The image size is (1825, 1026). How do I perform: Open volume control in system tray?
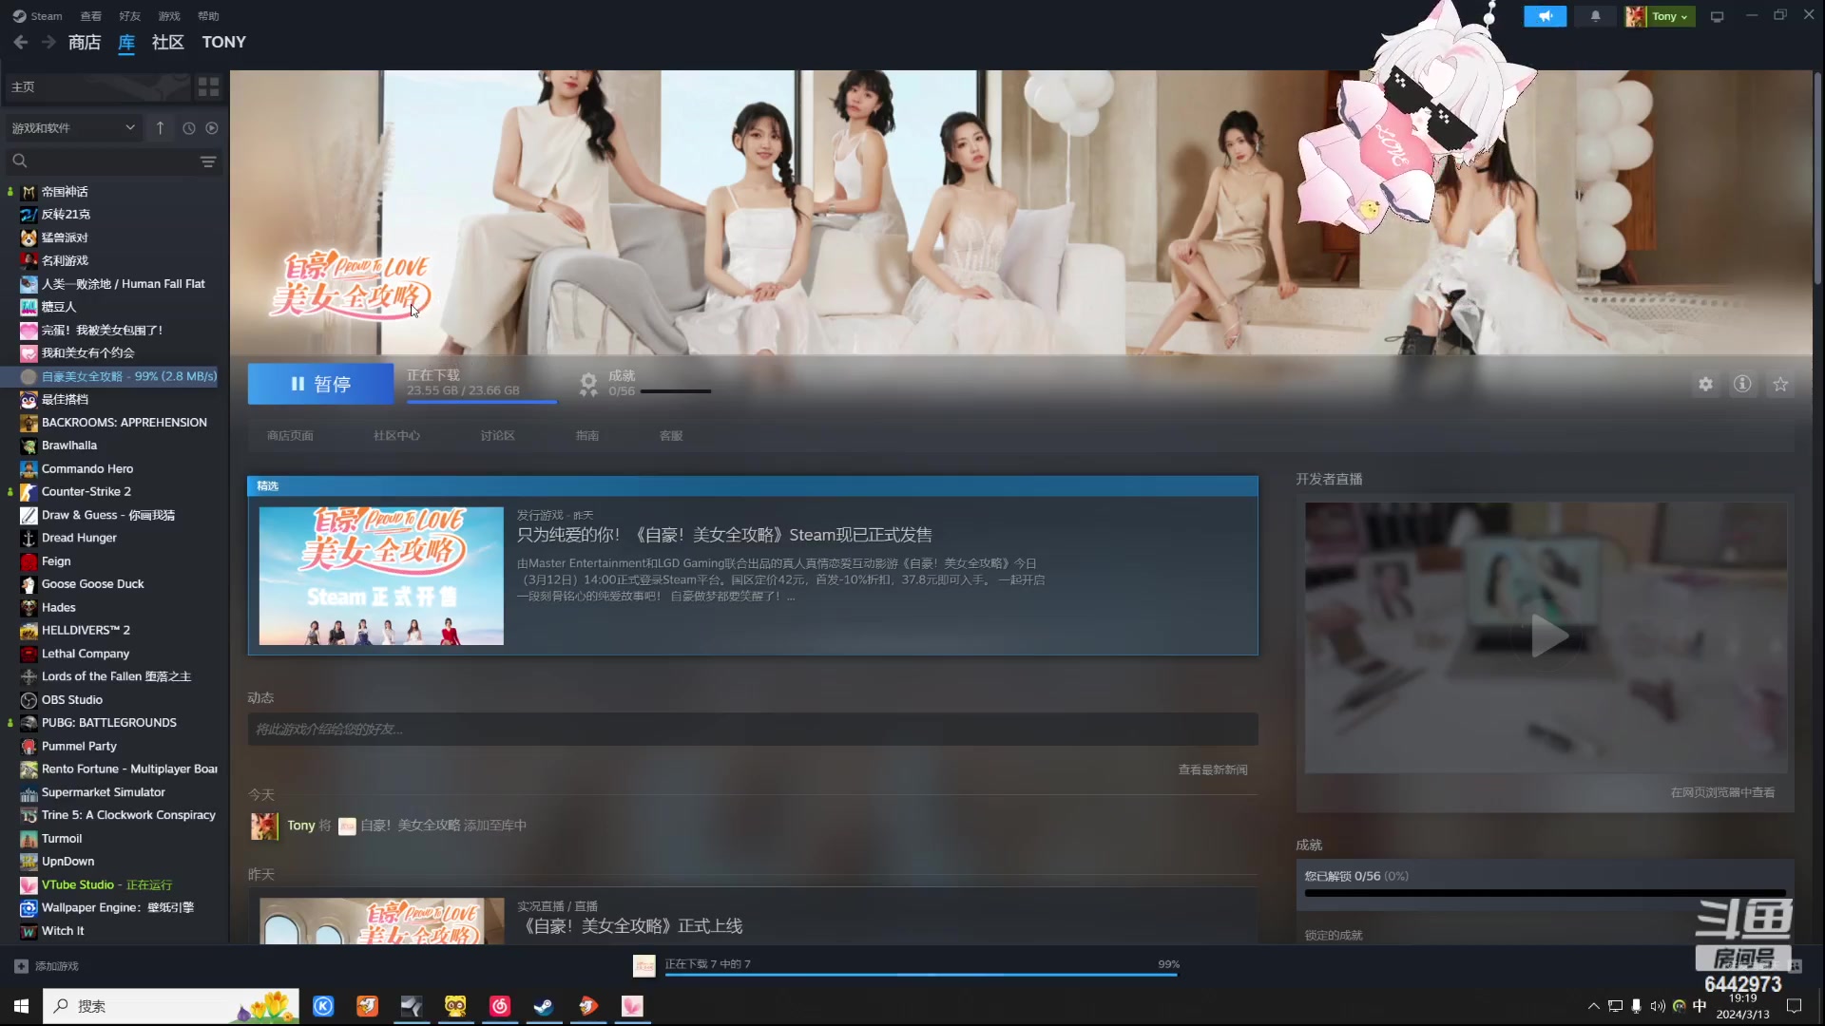point(1658,1006)
